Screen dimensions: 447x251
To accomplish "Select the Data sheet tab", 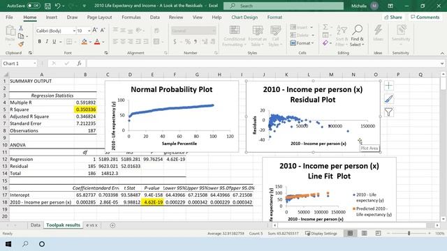I will coord(36,225).
